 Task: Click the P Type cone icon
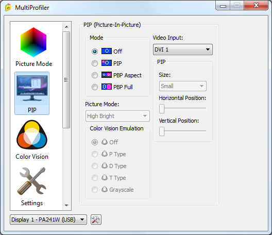pyautogui.click(x=105, y=154)
